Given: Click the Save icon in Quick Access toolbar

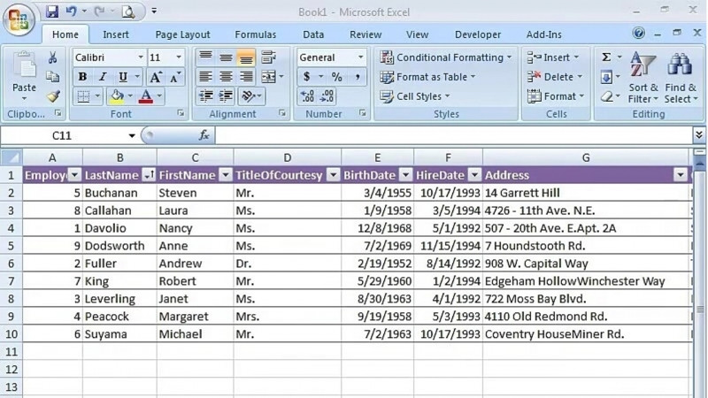Looking at the screenshot, I should point(51,11).
